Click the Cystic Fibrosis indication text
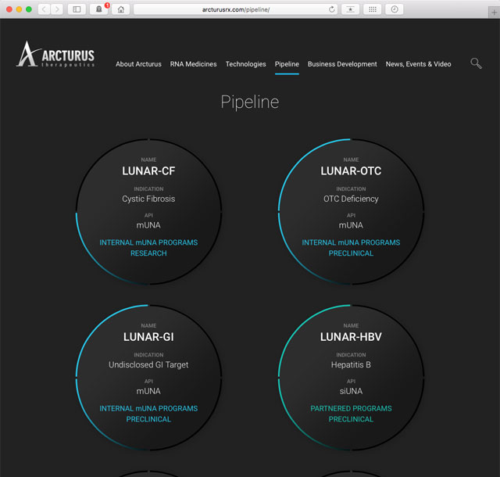The image size is (500, 477). 148,199
